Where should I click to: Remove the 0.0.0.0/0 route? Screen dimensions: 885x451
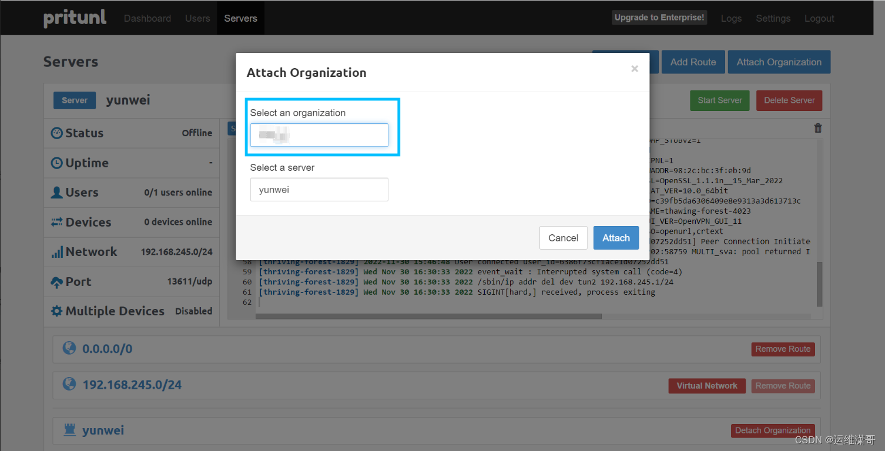tap(783, 349)
